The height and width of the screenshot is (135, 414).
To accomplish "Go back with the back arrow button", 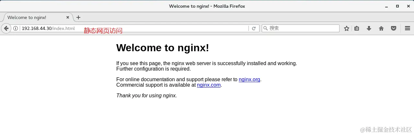I will pyautogui.click(x=6, y=28).
